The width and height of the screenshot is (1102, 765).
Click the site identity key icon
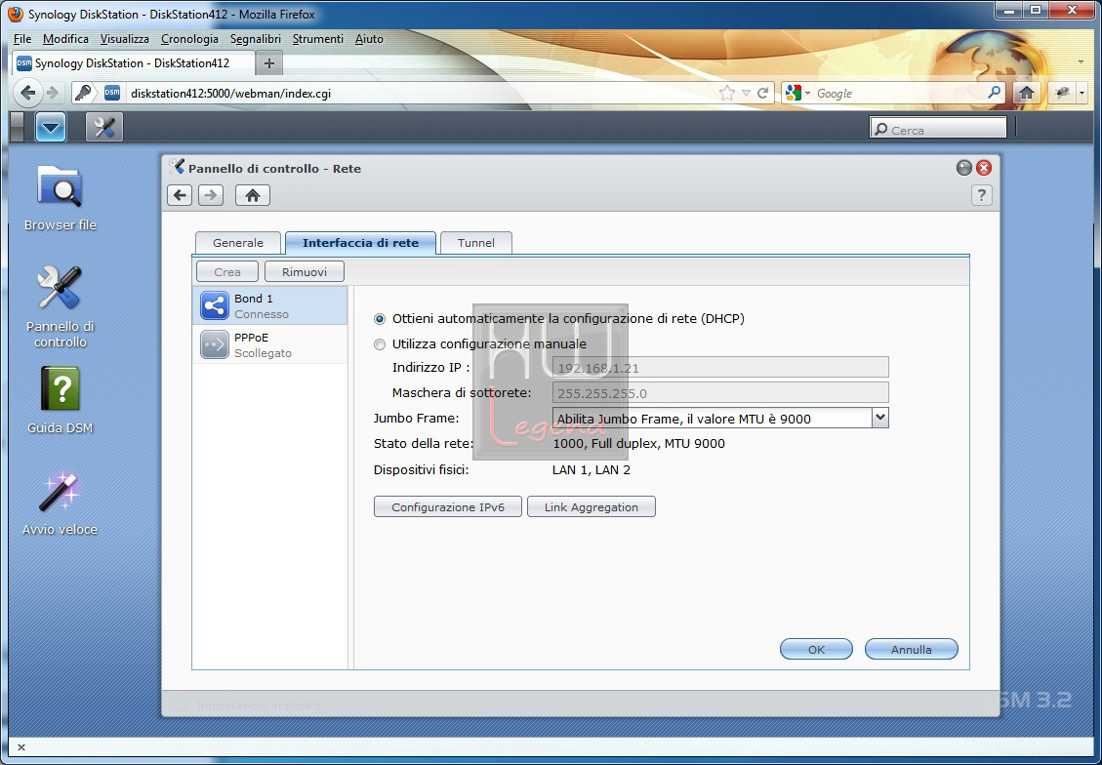tap(83, 93)
